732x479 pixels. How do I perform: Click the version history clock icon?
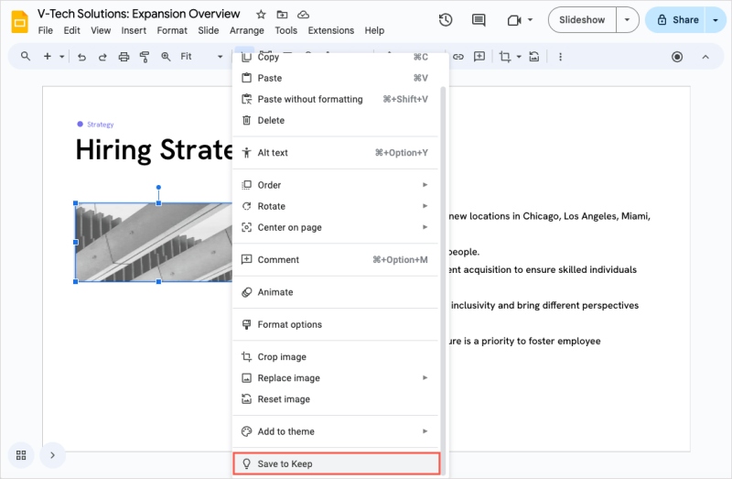tap(446, 19)
